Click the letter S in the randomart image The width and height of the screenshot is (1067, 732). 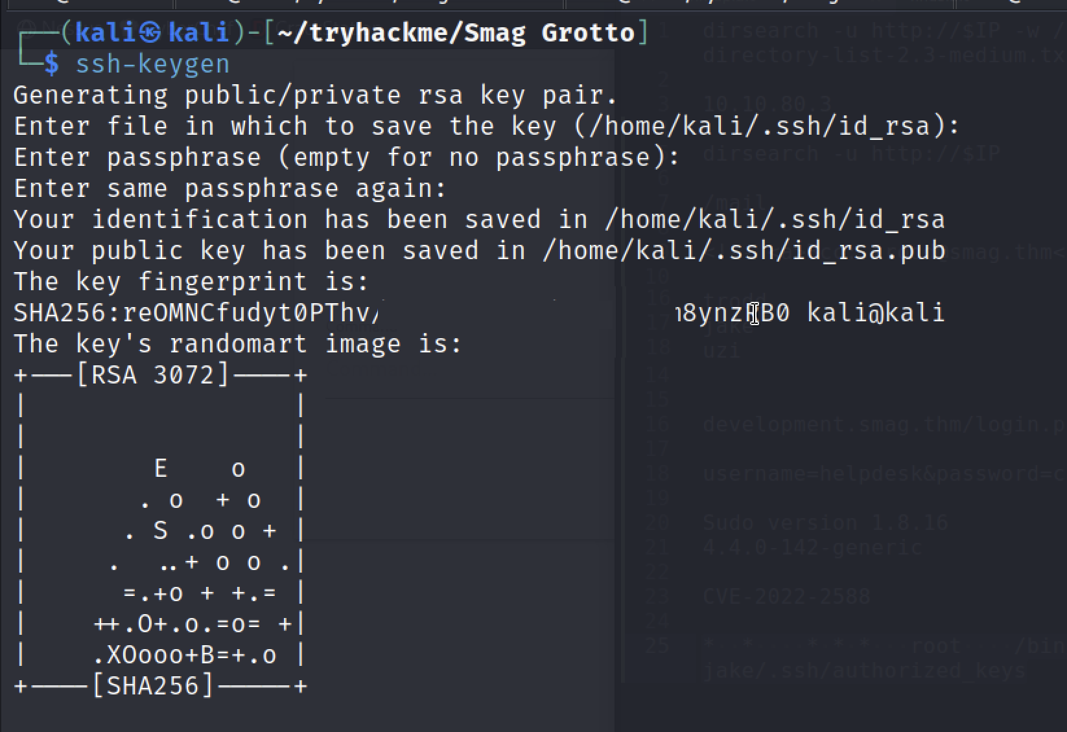[161, 531]
